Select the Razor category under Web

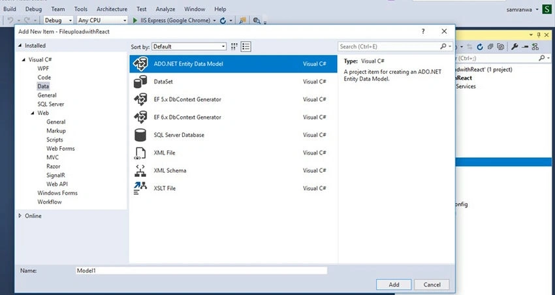[53, 166]
